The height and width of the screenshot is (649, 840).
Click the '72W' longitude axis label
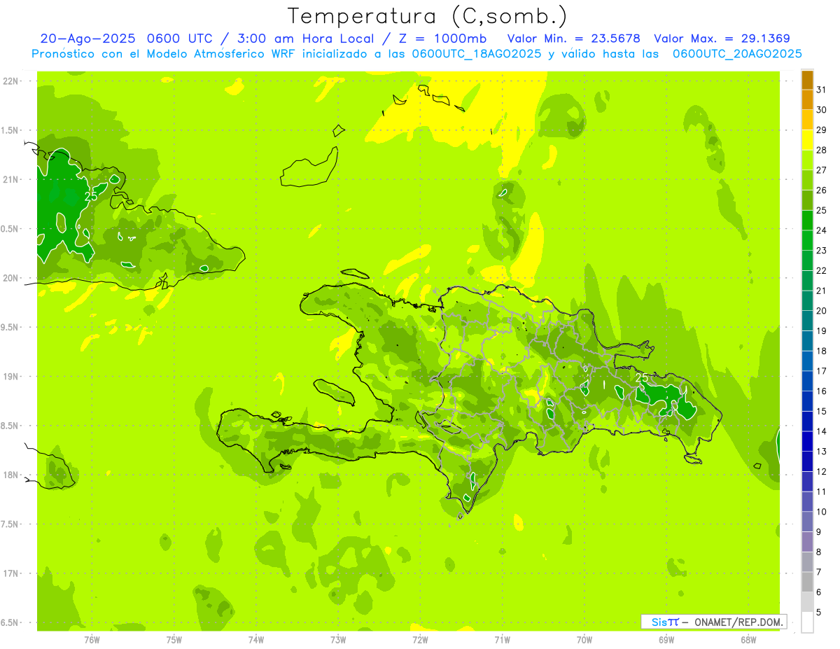tap(420, 639)
